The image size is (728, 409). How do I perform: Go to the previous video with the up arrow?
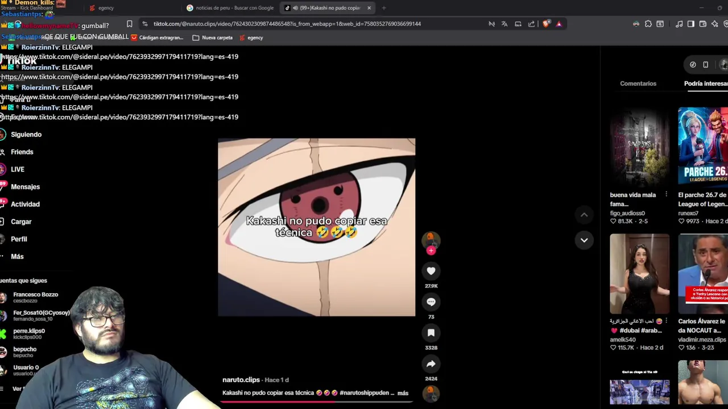584,215
